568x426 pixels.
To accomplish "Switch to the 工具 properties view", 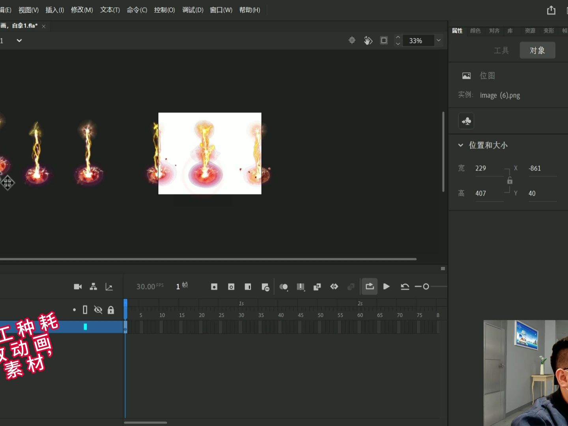I will (501, 50).
